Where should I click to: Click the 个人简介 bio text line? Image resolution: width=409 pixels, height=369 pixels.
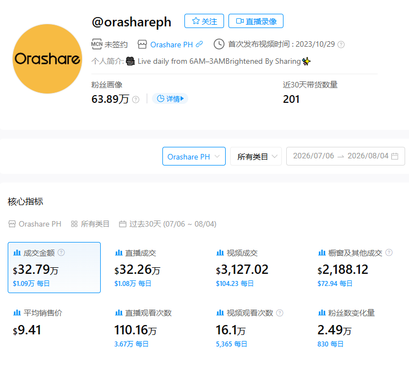[x=201, y=61]
